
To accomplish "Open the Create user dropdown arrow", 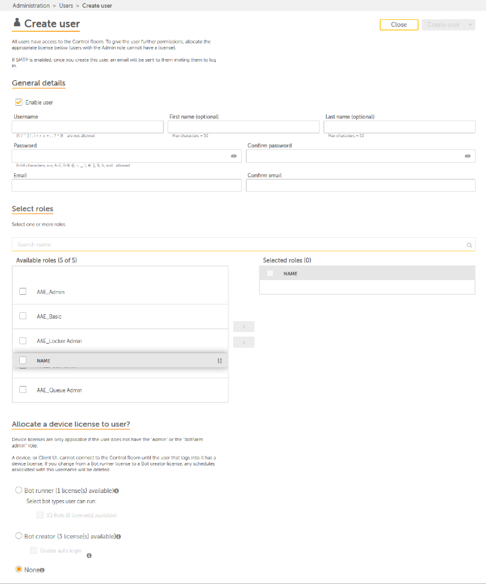I will point(471,25).
